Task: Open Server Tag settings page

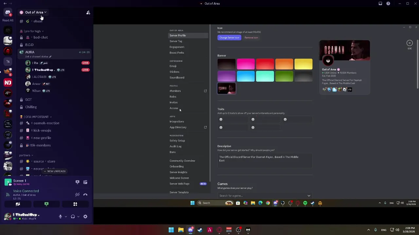Action: pyautogui.click(x=176, y=41)
